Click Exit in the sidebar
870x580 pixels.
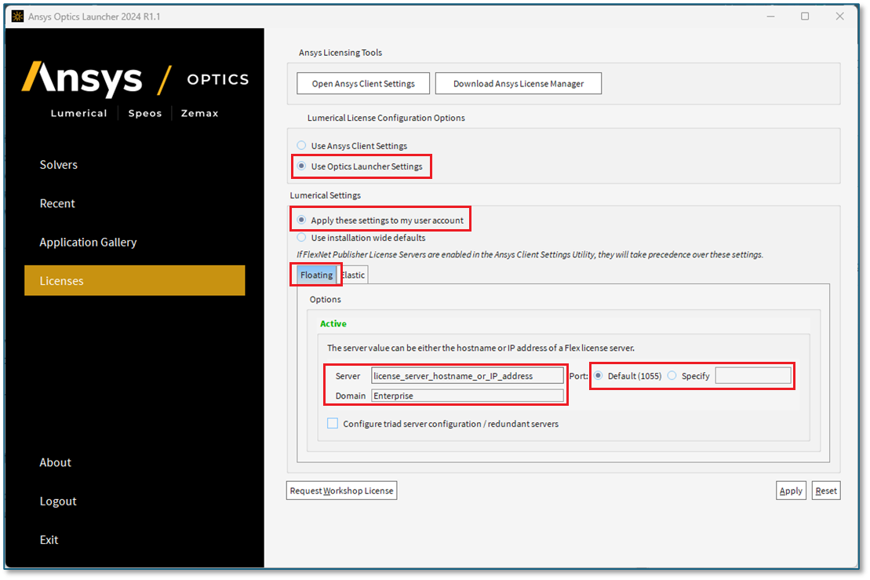click(x=49, y=539)
